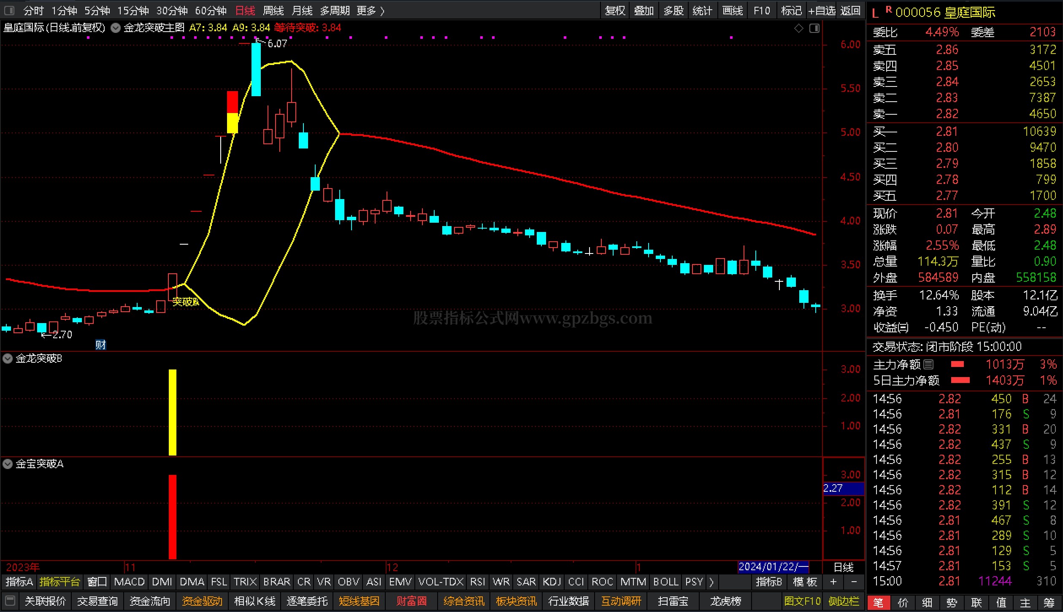Expand the 更多 timeframe options
The height and width of the screenshot is (612, 1063).
click(371, 11)
